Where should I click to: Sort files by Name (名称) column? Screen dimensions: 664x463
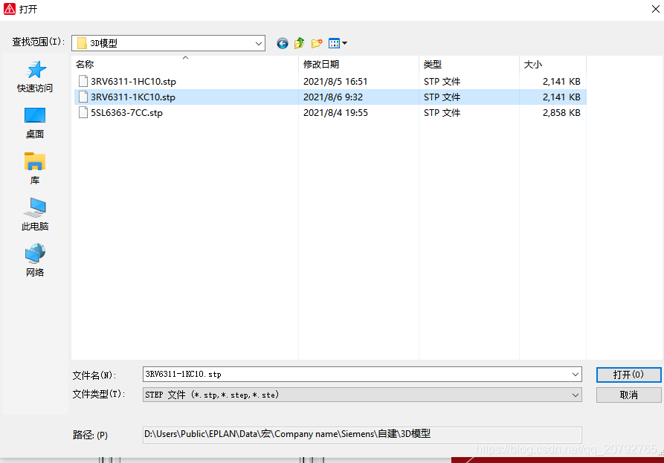click(x=85, y=65)
